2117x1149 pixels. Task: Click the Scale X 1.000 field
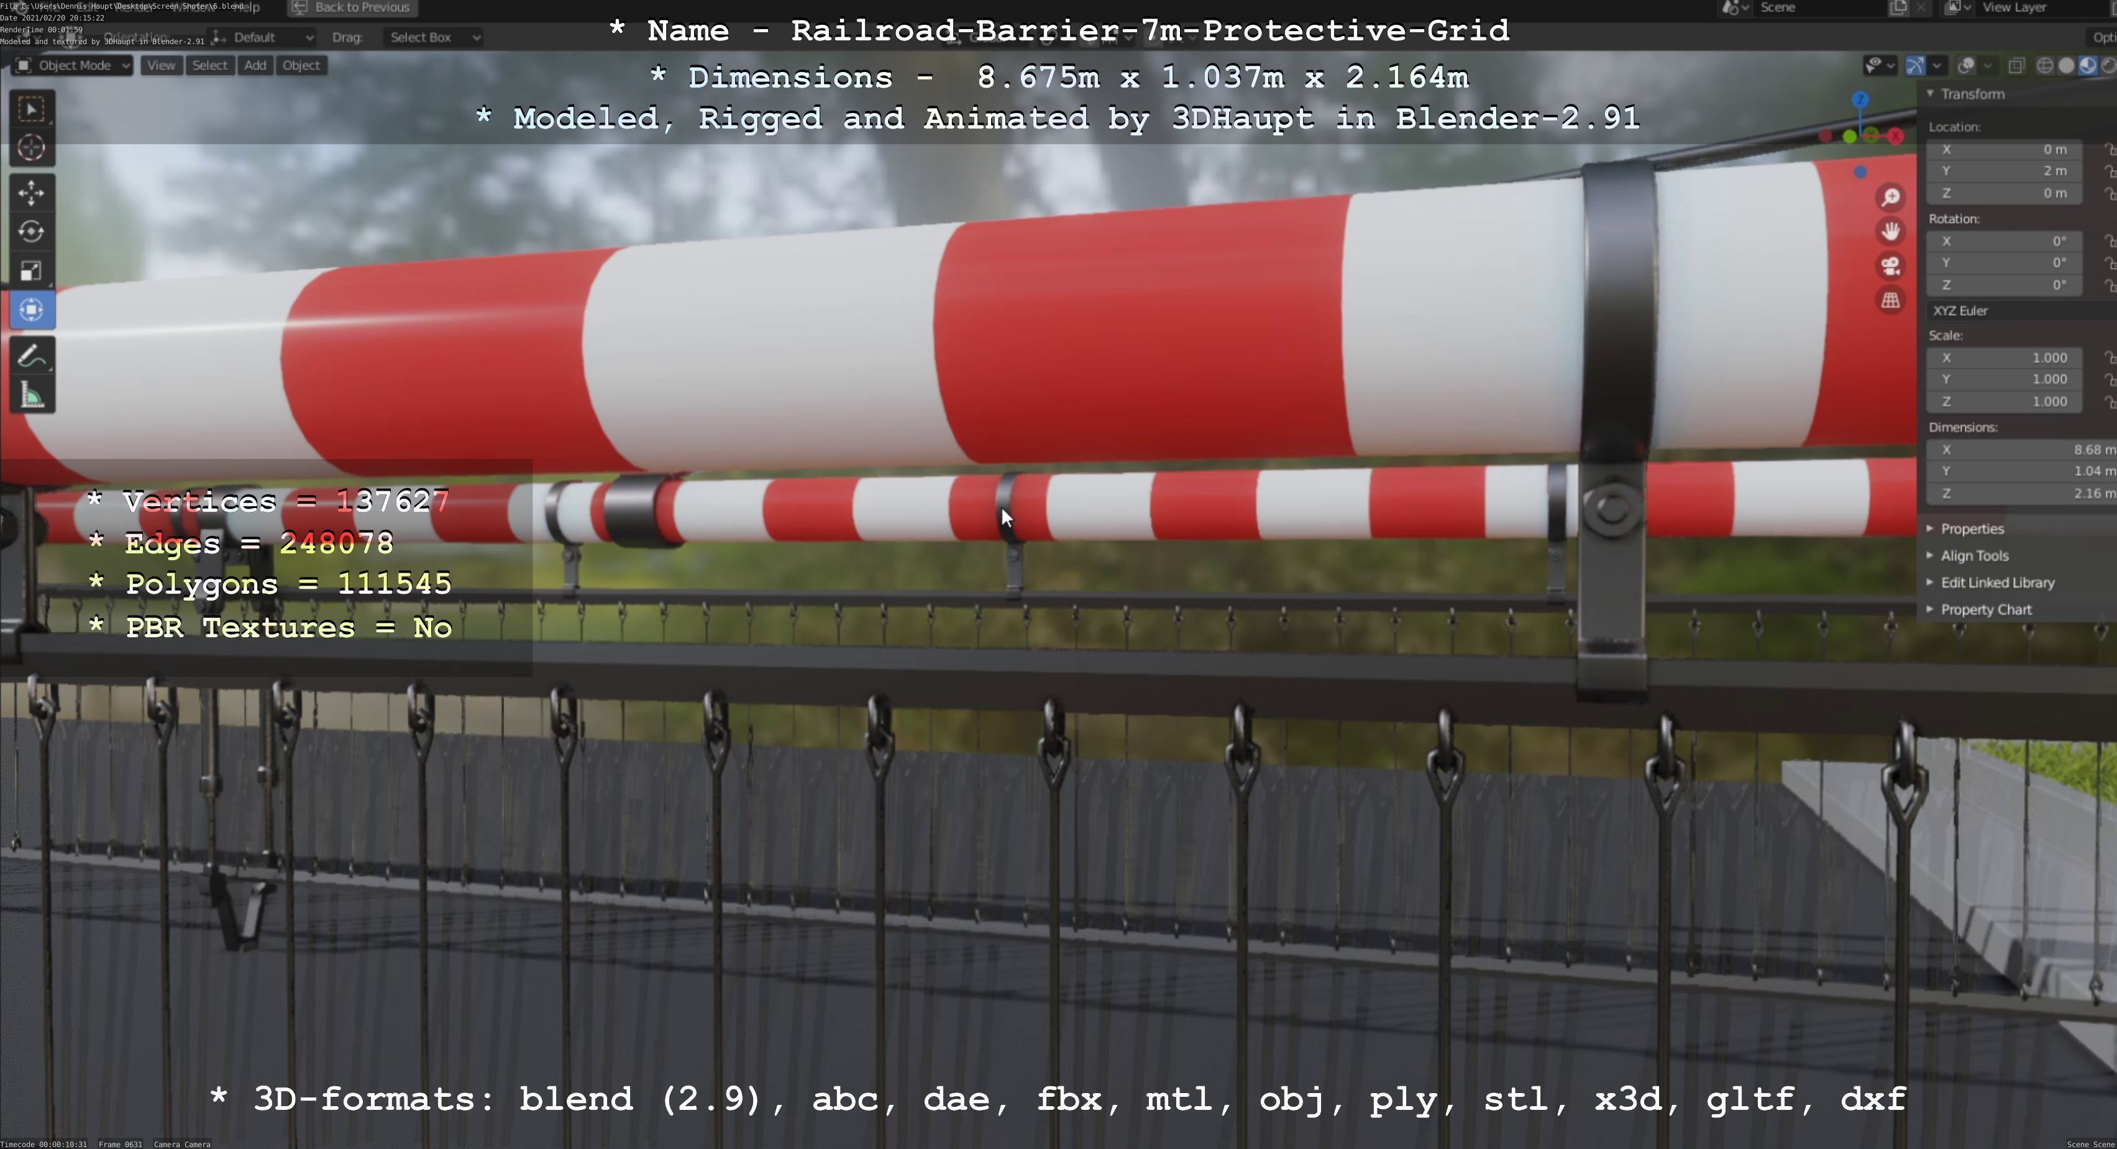pyautogui.click(x=2005, y=358)
